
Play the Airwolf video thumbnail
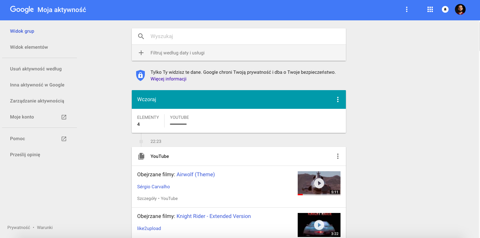pos(319,183)
